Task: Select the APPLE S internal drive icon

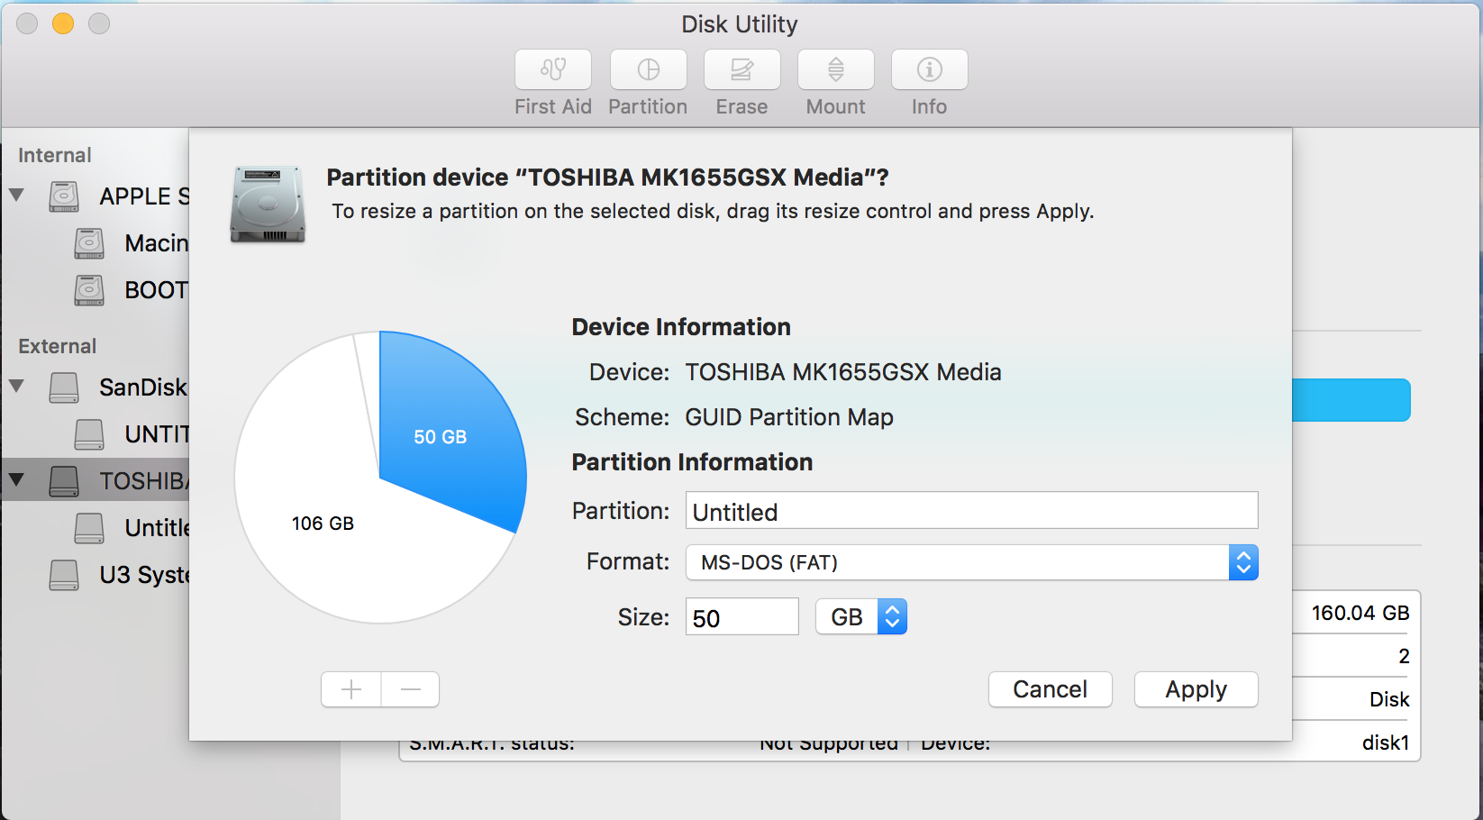Action: coord(64,196)
